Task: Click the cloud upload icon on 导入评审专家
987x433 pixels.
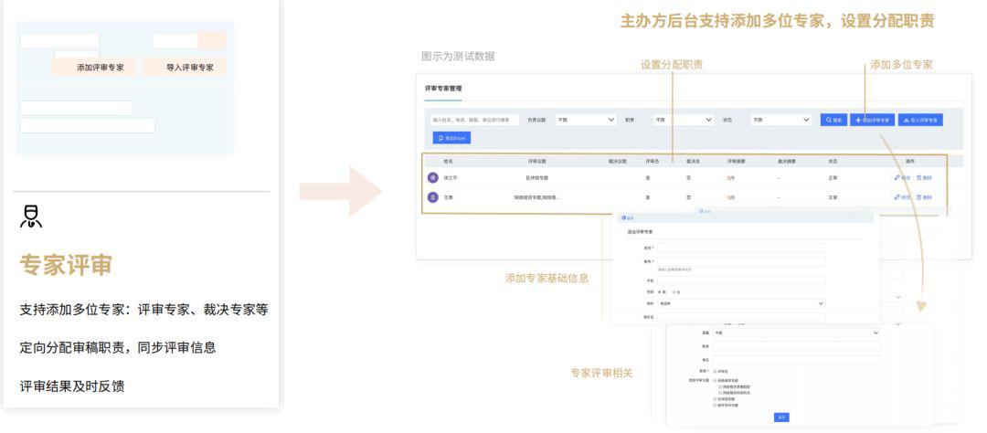Action: click(907, 120)
